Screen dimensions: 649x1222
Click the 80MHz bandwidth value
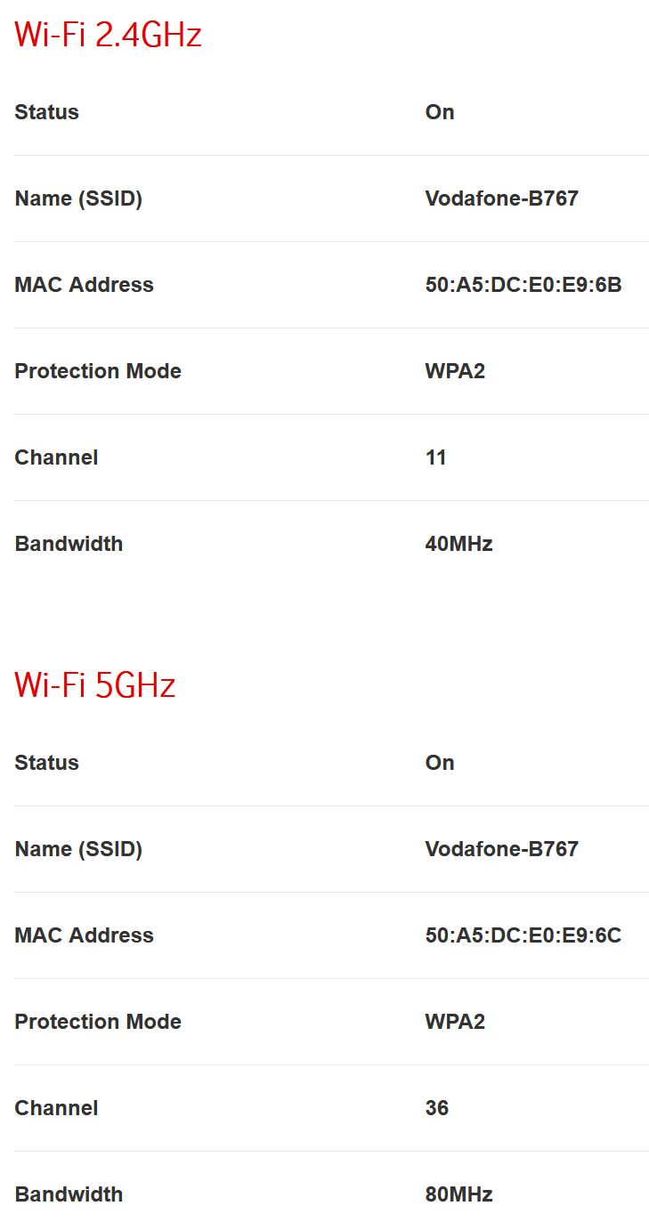click(x=458, y=1194)
